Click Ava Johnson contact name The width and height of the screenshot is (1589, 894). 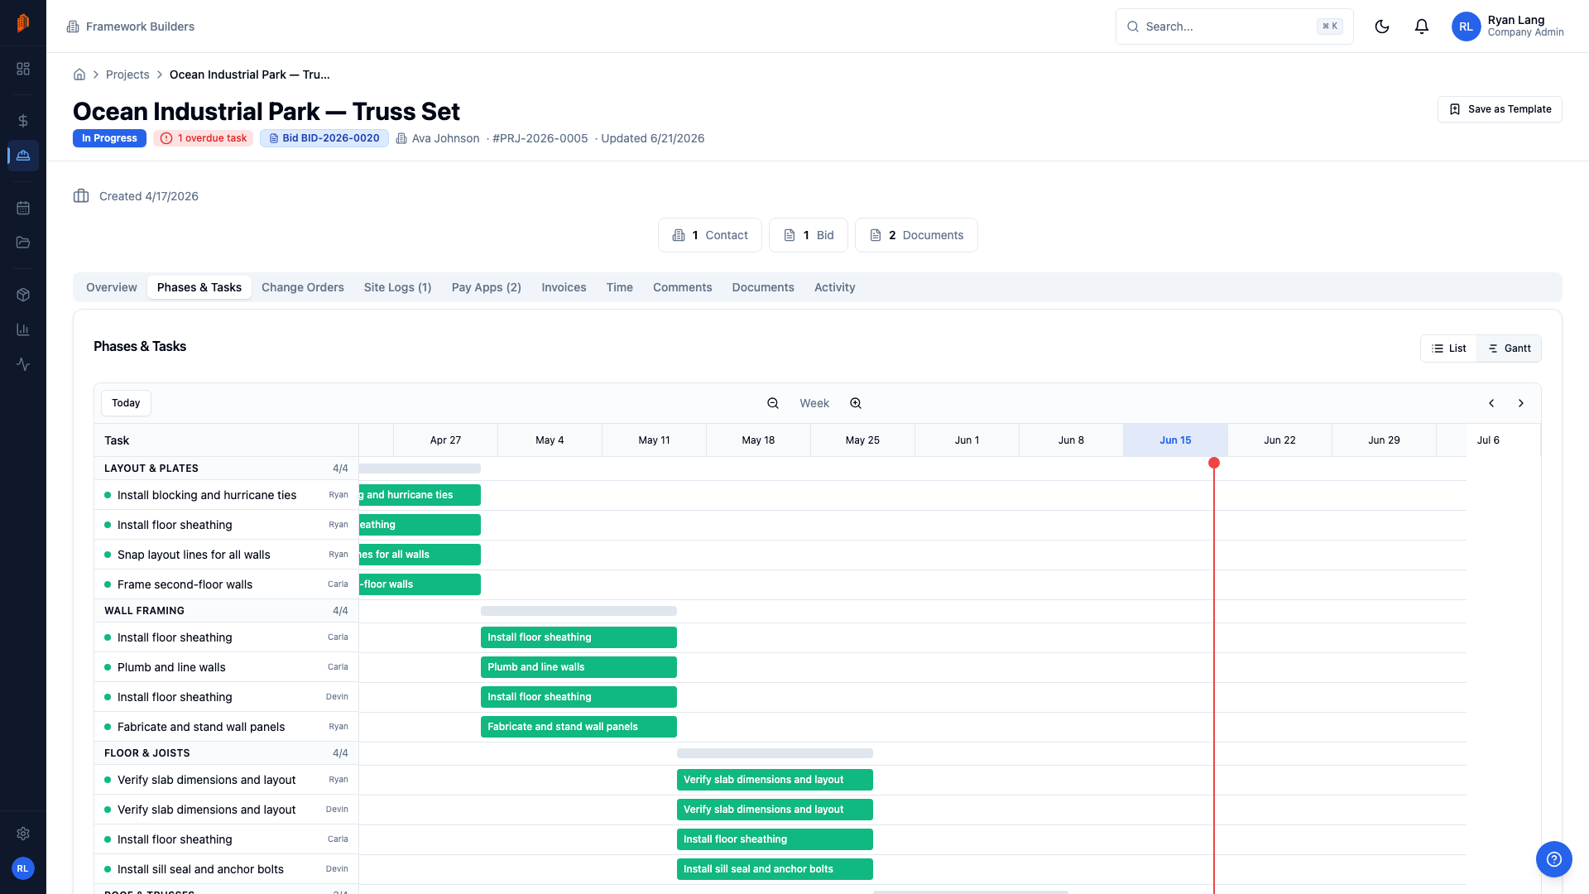pos(445,138)
